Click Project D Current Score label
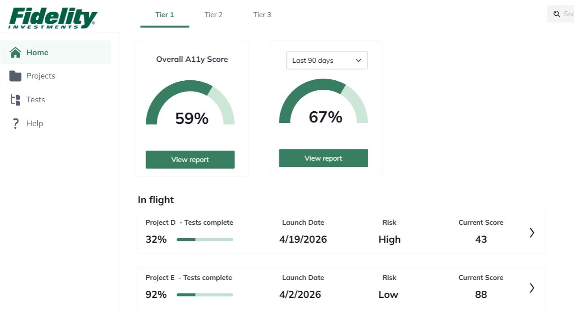 [481, 223]
